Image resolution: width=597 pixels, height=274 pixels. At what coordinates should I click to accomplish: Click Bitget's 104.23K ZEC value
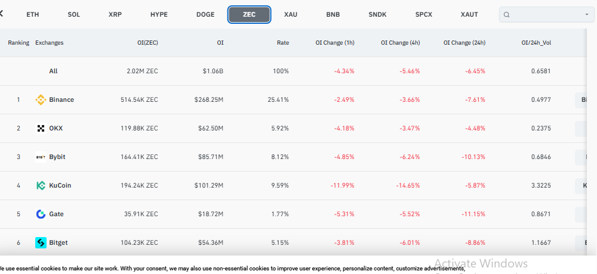[139, 242]
